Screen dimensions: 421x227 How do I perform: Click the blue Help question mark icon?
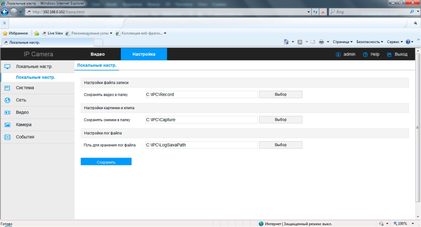[x=408, y=42]
